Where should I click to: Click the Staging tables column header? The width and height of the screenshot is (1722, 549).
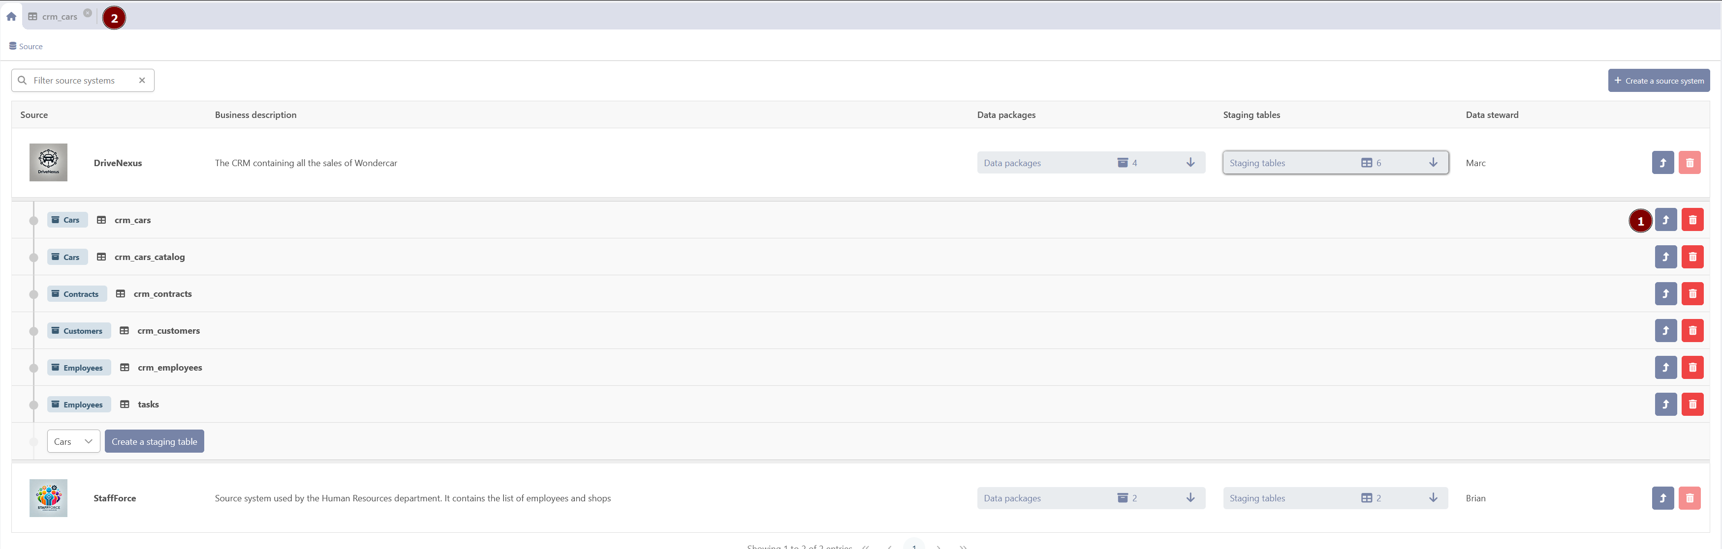[1252, 115]
